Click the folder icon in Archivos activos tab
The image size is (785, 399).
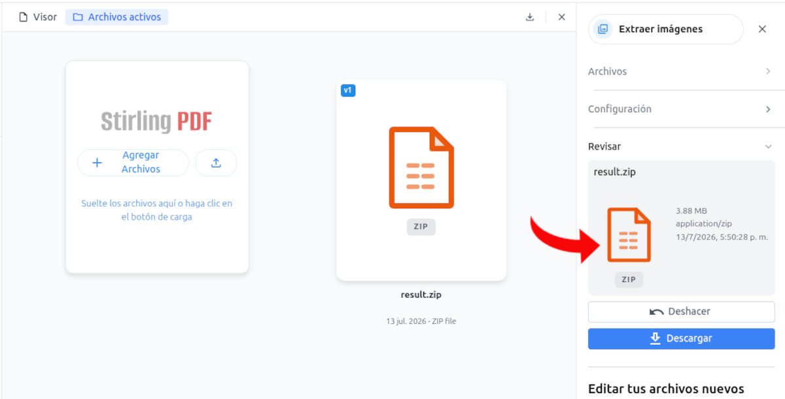[78, 17]
